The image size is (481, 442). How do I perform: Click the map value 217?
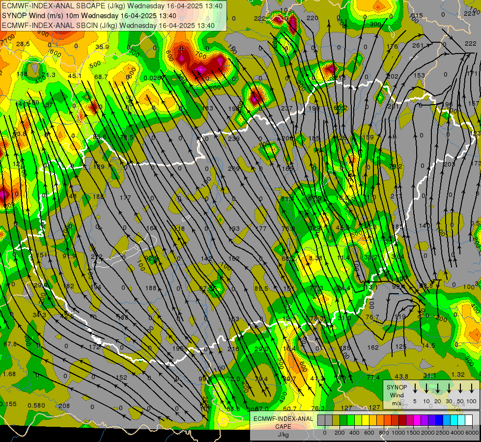396,195
